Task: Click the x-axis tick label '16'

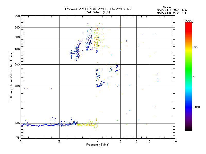Action: pos(175,141)
